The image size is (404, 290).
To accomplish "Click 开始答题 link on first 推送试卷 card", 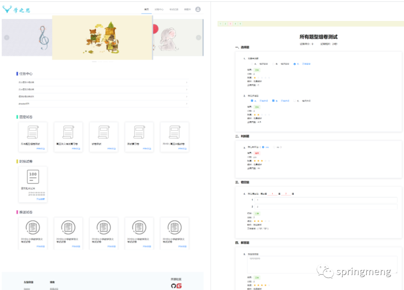I will click(40, 247).
